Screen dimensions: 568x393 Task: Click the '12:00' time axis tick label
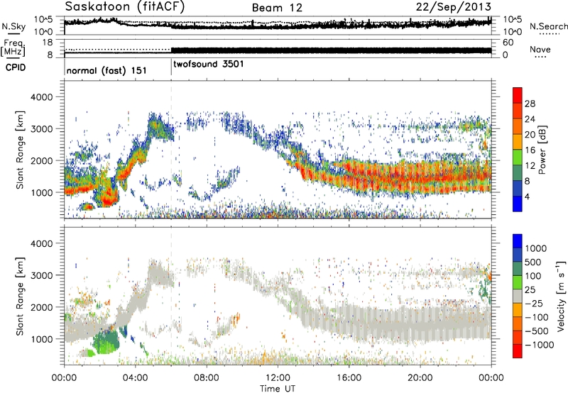point(278,378)
